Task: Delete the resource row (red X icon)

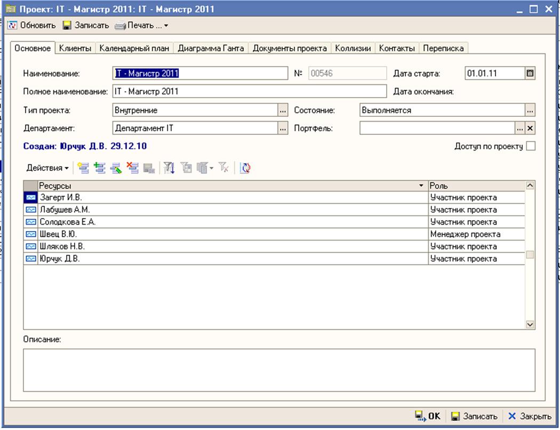Action: tap(132, 168)
